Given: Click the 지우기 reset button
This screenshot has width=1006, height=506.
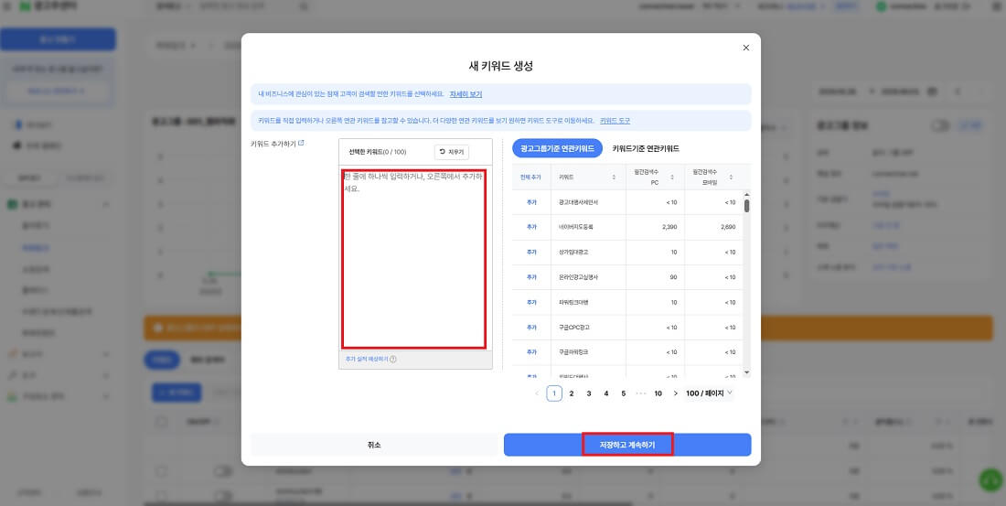Looking at the screenshot, I should coord(452,152).
